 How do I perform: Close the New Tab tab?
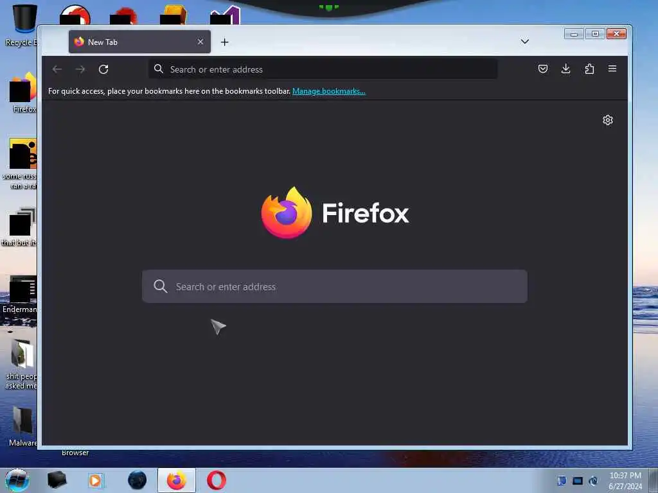pos(200,42)
